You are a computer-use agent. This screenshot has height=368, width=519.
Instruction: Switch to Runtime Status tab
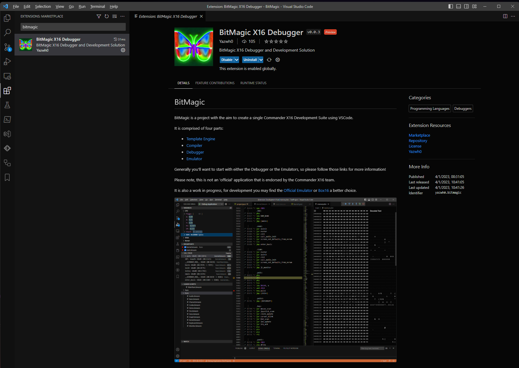(253, 83)
